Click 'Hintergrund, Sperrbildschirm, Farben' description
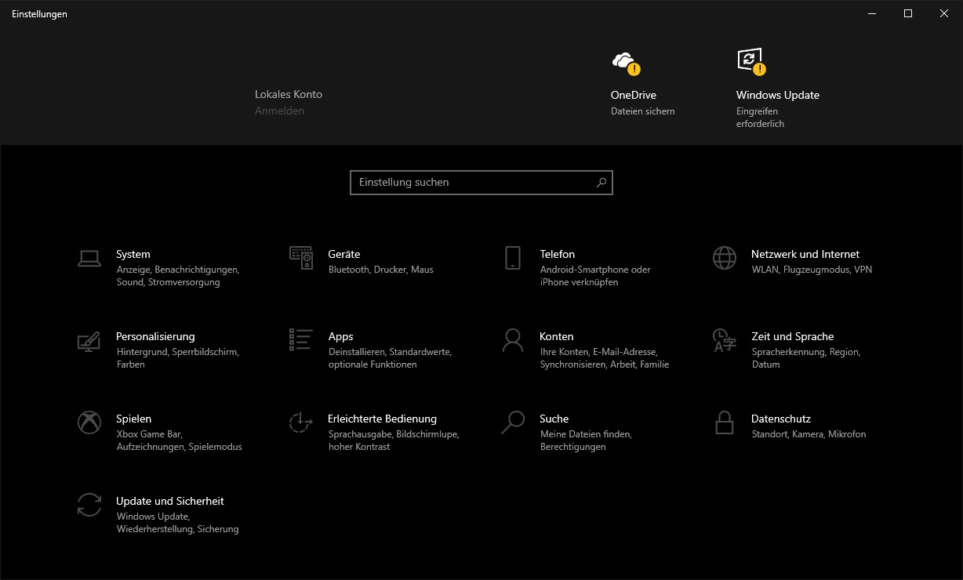Image resolution: width=963 pixels, height=580 pixels. coord(178,358)
